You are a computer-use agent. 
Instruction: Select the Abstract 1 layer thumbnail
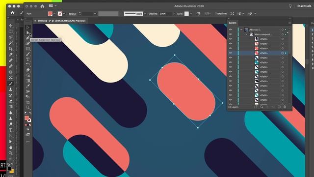click(246, 29)
